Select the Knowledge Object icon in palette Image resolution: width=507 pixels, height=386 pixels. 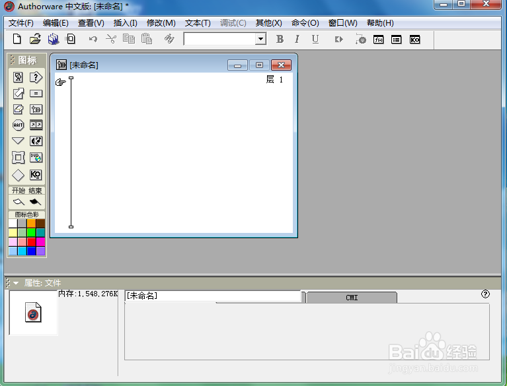pyautogui.click(x=36, y=175)
